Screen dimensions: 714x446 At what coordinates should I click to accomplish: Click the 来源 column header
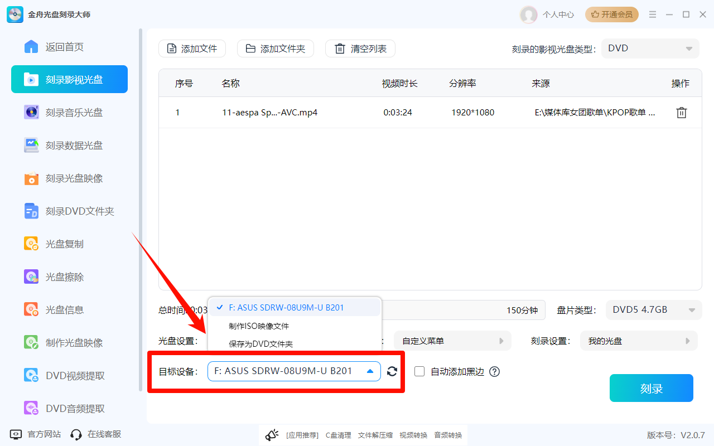click(x=541, y=84)
